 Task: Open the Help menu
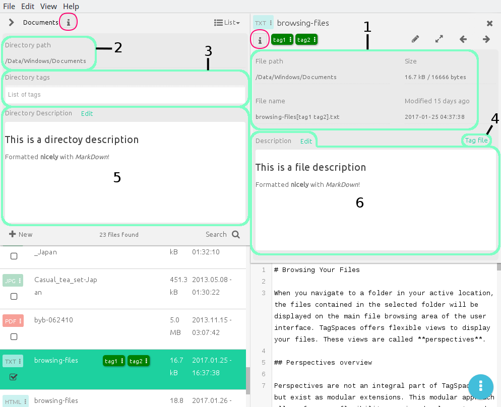(x=71, y=7)
